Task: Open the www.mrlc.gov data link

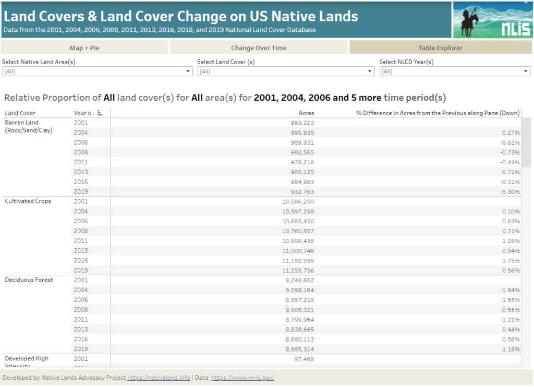Action: point(242,378)
